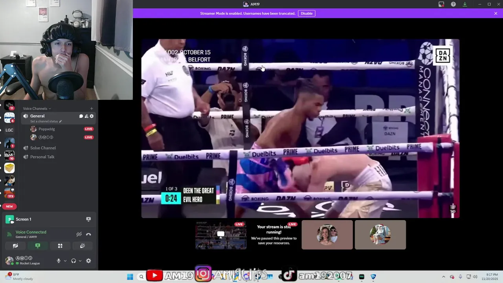Invite people to the General channel
The height and width of the screenshot is (283, 503).
click(x=86, y=116)
